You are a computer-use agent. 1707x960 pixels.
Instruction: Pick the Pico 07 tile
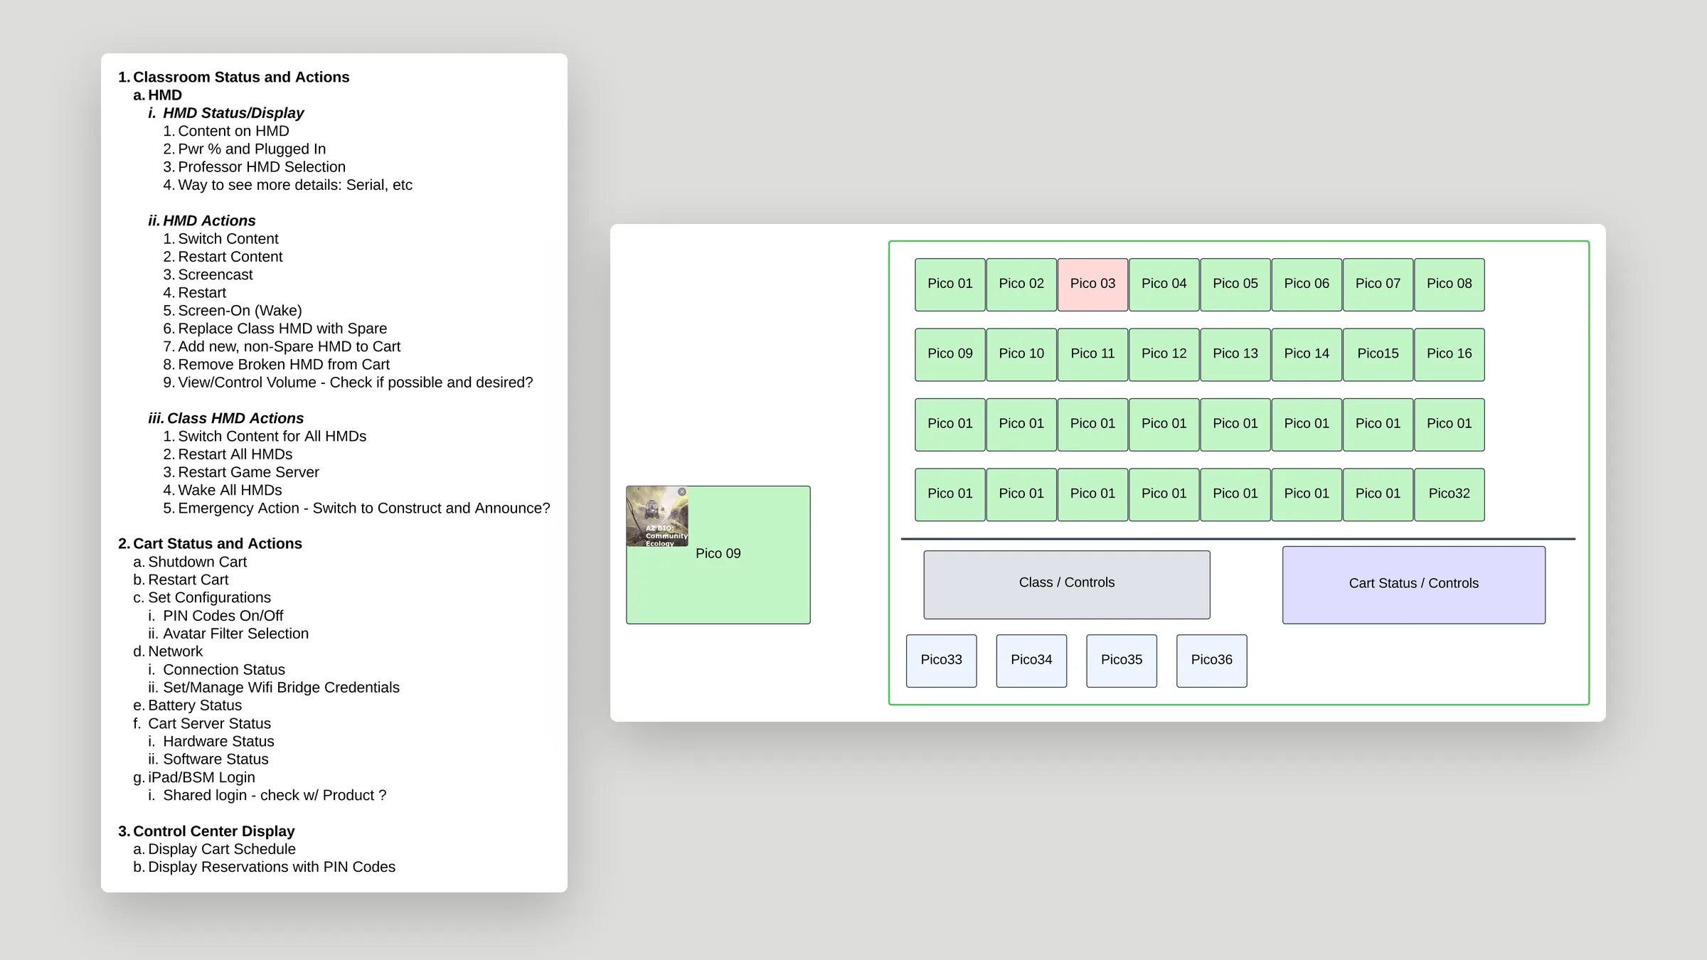pos(1378,284)
